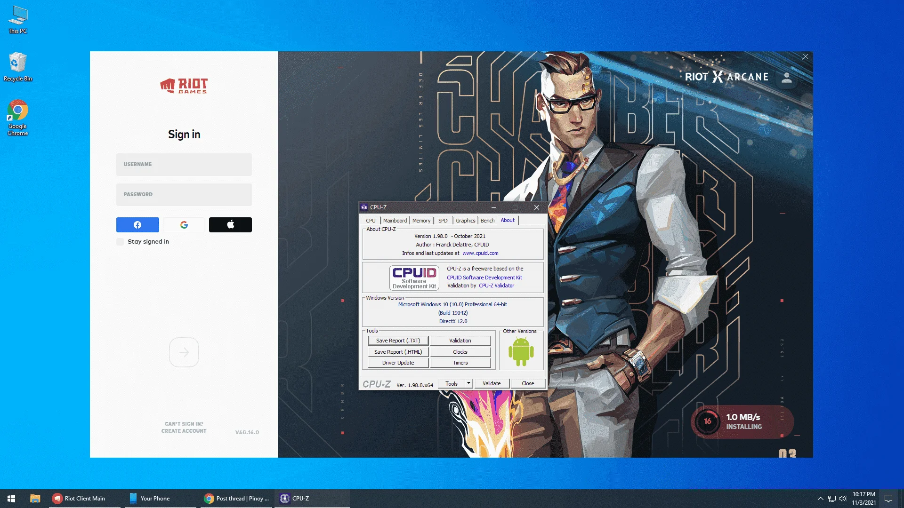Sign in with Apple button
This screenshot has width=904, height=508.
230,225
